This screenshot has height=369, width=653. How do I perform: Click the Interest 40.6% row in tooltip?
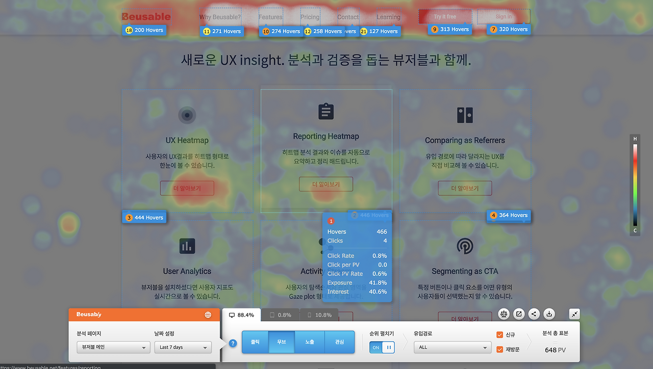pyautogui.click(x=357, y=292)
